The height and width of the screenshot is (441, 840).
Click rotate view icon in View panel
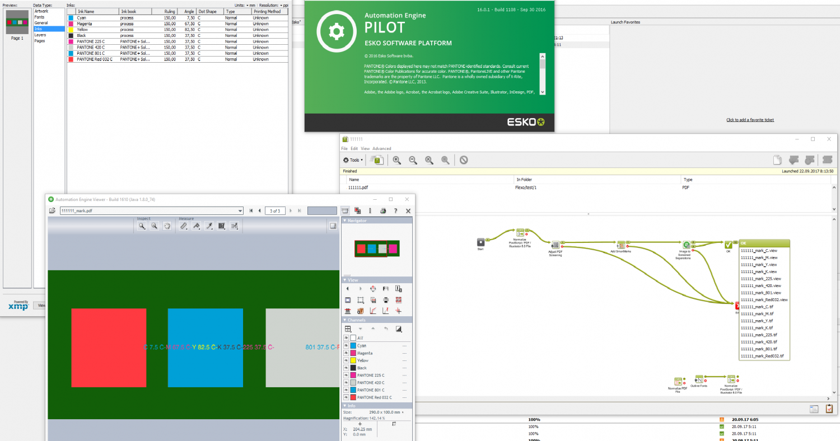[x=373, y=289]
